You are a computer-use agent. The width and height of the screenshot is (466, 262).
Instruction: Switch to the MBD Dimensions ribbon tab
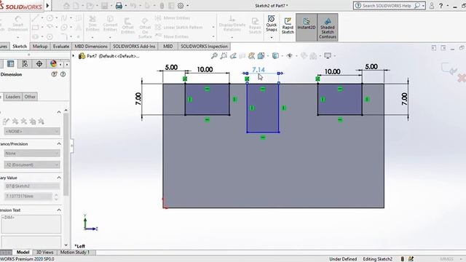pos(91,47)
